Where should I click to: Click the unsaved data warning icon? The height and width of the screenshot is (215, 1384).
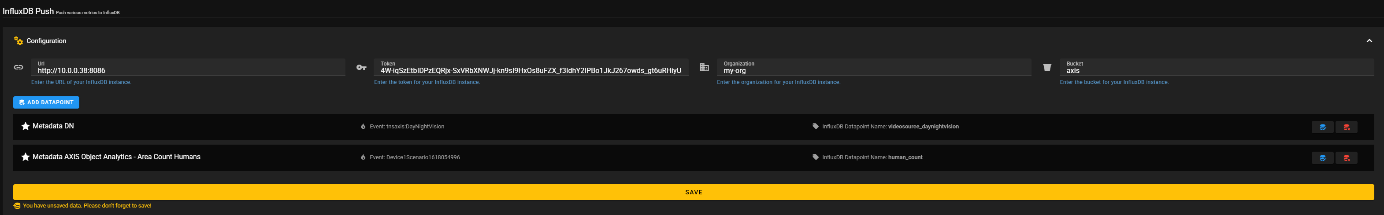[x=17, y=206]
